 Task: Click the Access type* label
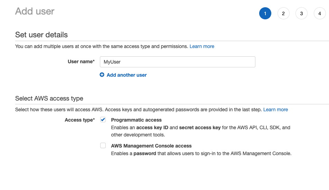pos(80,120)
